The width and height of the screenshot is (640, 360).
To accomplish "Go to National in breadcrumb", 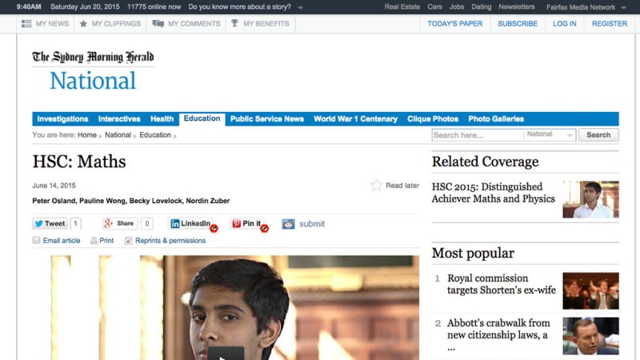I will [118, 134].
